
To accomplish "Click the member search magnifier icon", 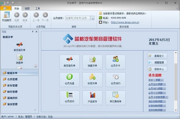I will pos(92,18).
